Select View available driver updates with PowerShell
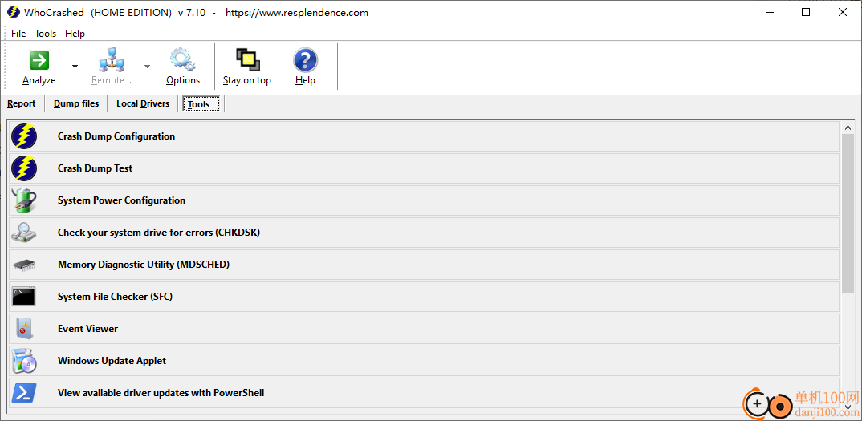This screenshot has height=421, width=862. (x=424, y=393)
